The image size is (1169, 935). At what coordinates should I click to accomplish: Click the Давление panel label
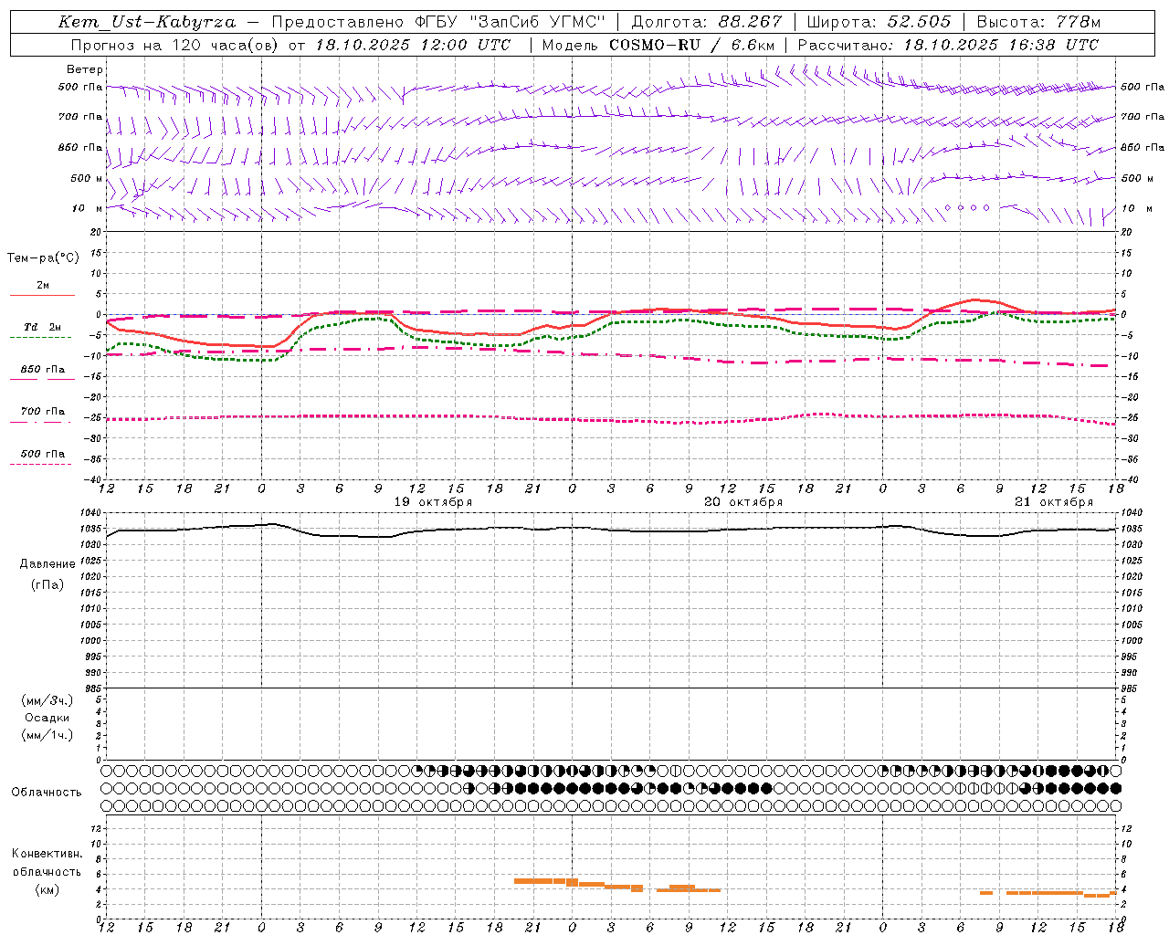click(47, 564)
